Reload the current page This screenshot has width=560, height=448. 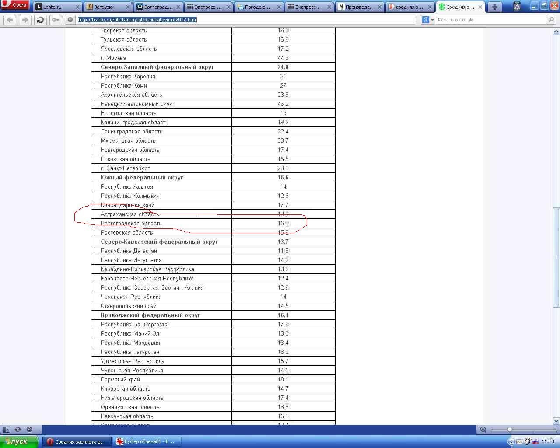coord(40,20)
